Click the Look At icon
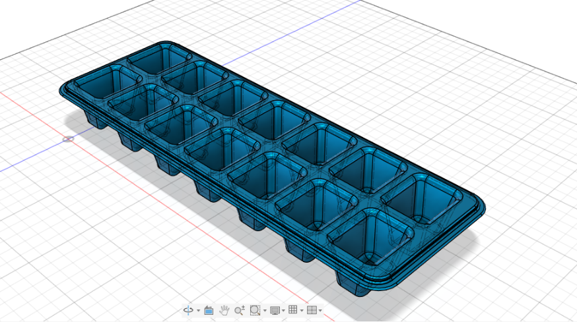 pyautogui.click(x=209, y=310)
